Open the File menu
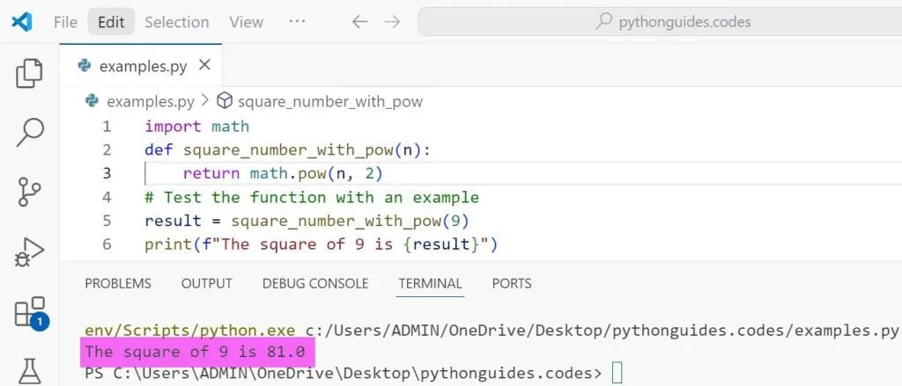The width and height of the screenshot is (902, 386). [65, 22]
